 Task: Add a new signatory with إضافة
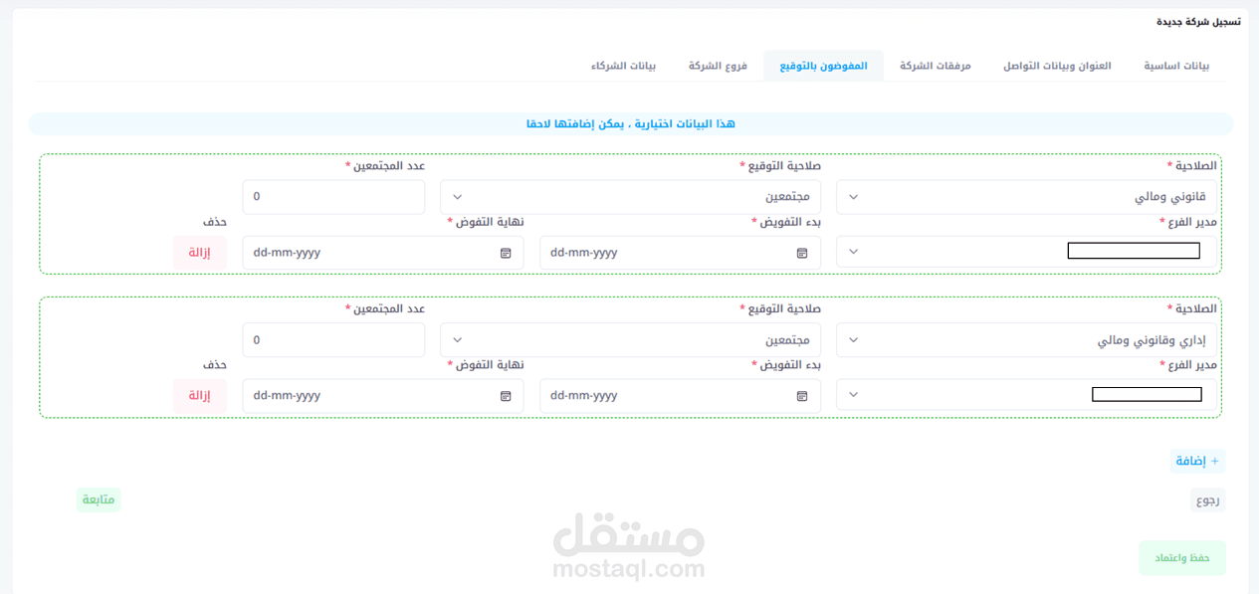pyautogui.click(x=1197, y=461)
